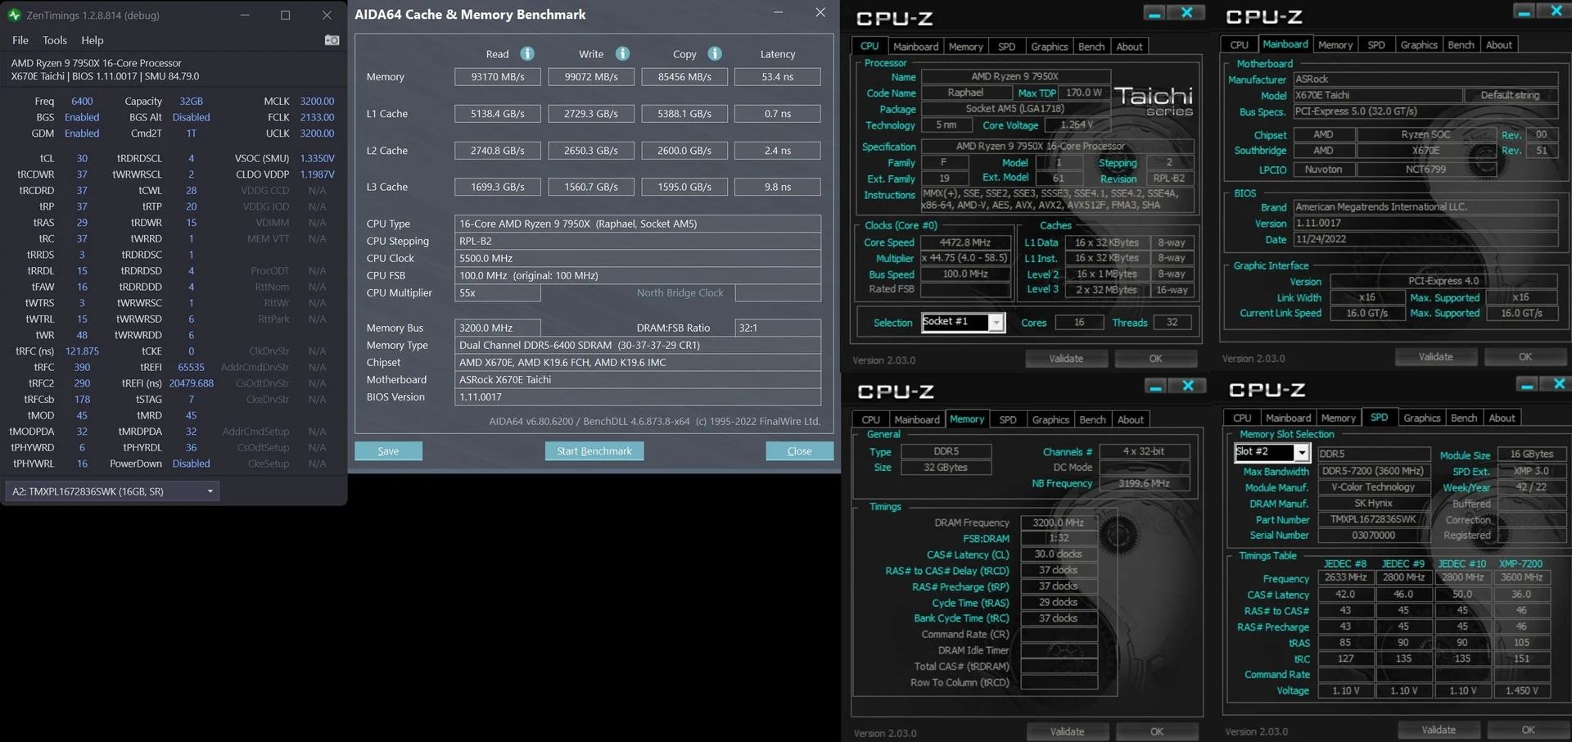
Task: Click the CAS# Latency value 30.0 clocks
Action: (1059, 554)
